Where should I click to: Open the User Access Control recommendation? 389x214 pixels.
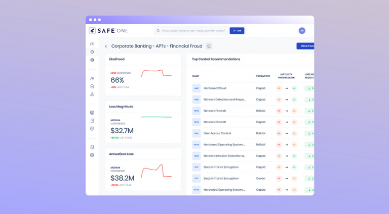(x=217, y=133)
